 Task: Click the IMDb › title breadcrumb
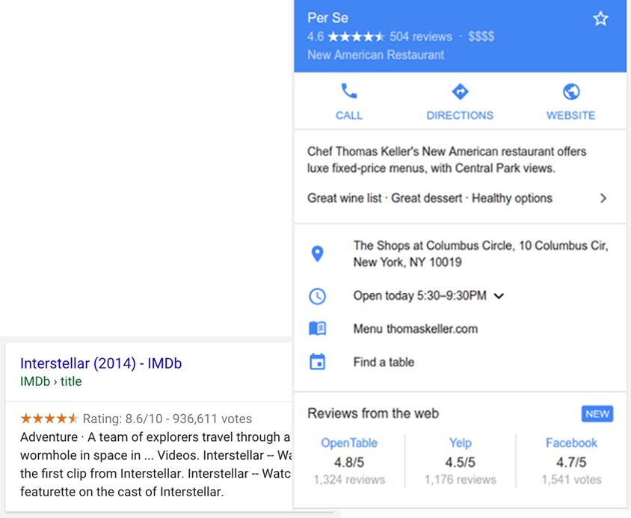[x=51, y=381]
